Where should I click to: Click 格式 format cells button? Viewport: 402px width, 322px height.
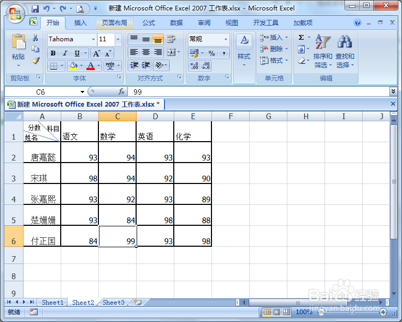[274, 61]
